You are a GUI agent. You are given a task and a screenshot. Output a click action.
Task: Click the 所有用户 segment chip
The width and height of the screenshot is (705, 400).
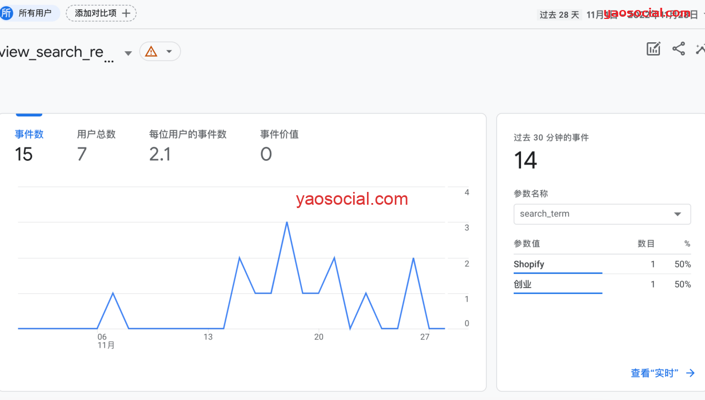tap(30, 13)
